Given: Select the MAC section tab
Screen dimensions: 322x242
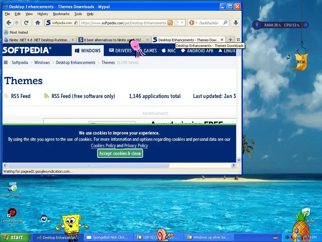Looking at the screenshot, I should click(x=169, y=51).
